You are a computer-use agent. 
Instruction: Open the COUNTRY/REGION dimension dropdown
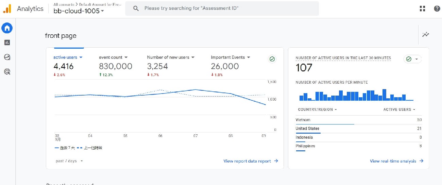coord(317,110)
